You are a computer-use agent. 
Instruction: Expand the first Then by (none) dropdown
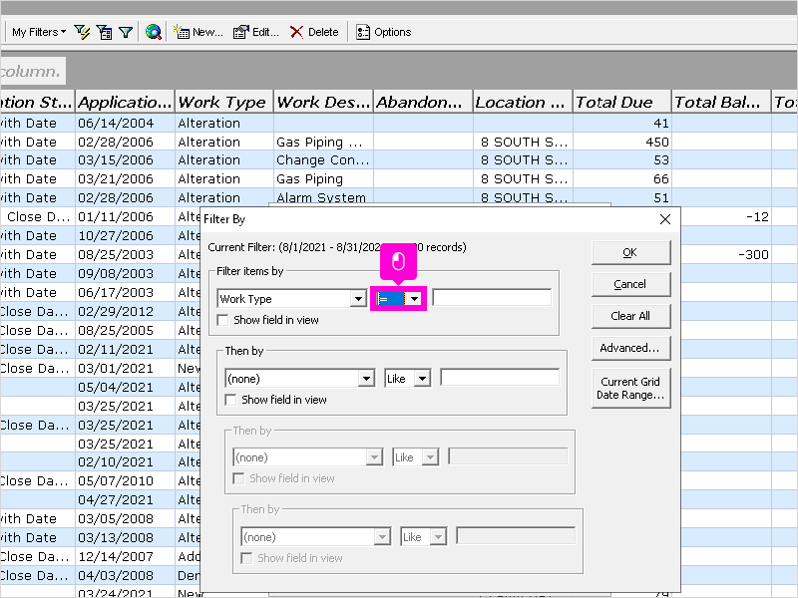(x=366, y=379)
